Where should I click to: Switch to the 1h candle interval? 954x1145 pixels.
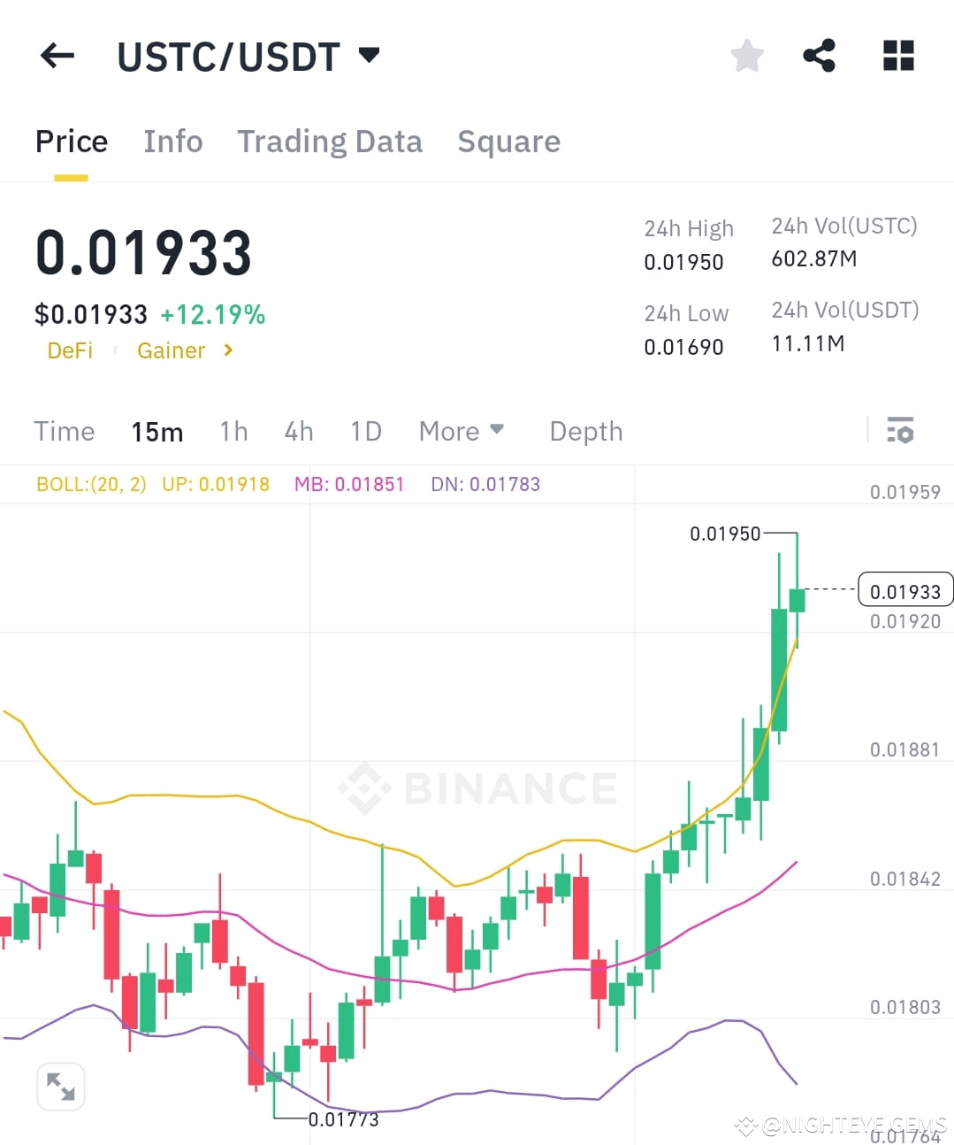point(233,431)
